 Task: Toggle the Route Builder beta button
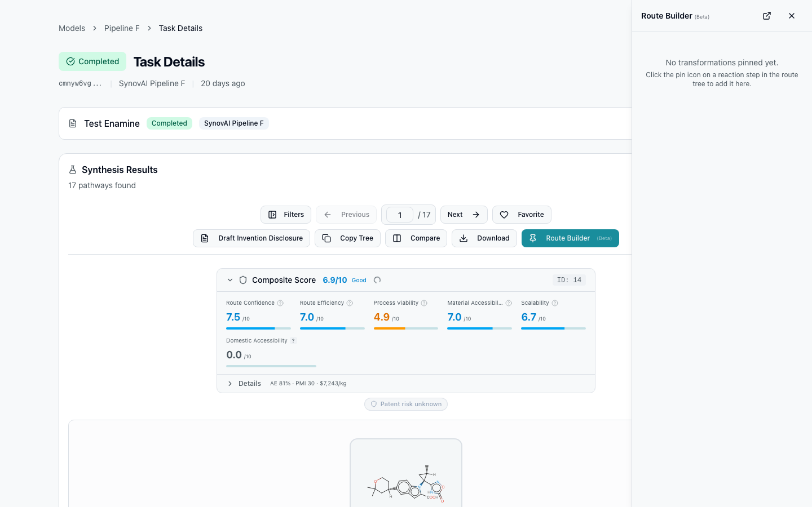pos(570,238)
